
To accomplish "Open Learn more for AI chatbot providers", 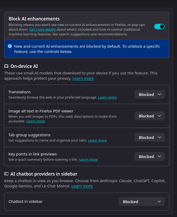I will [x=82, y=186].
